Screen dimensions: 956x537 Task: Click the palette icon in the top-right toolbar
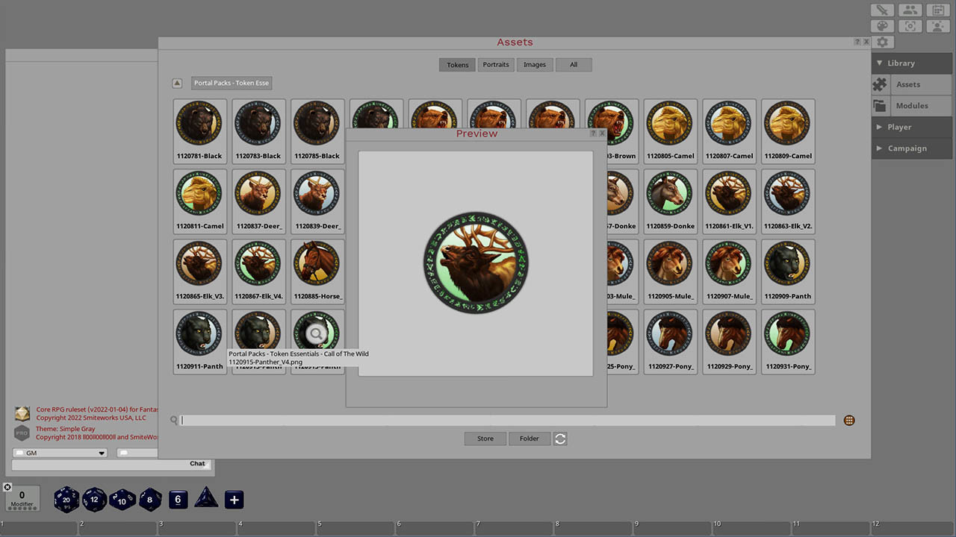click(882, 25)
